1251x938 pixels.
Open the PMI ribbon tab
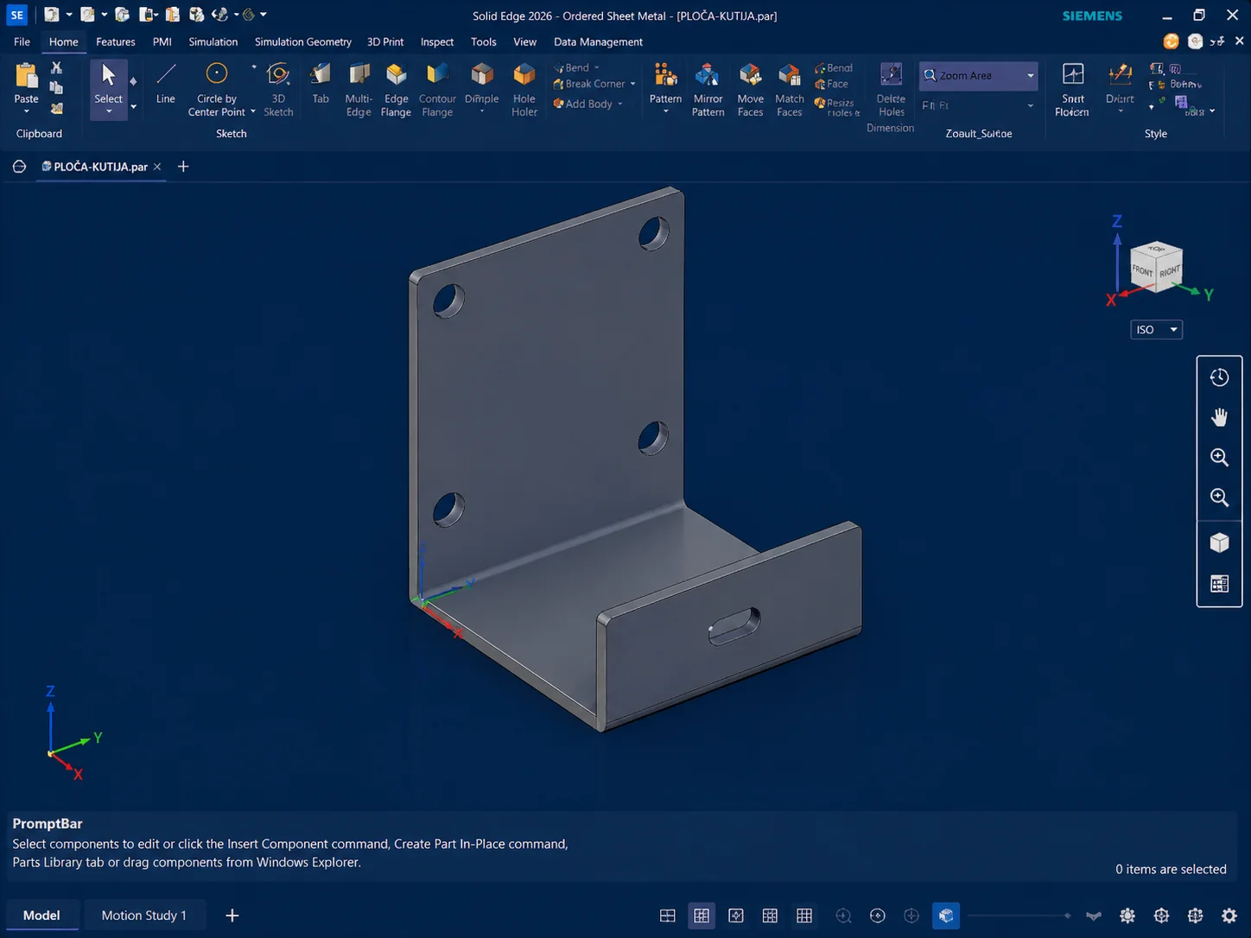pyautogui.click(x=162, y=41)
